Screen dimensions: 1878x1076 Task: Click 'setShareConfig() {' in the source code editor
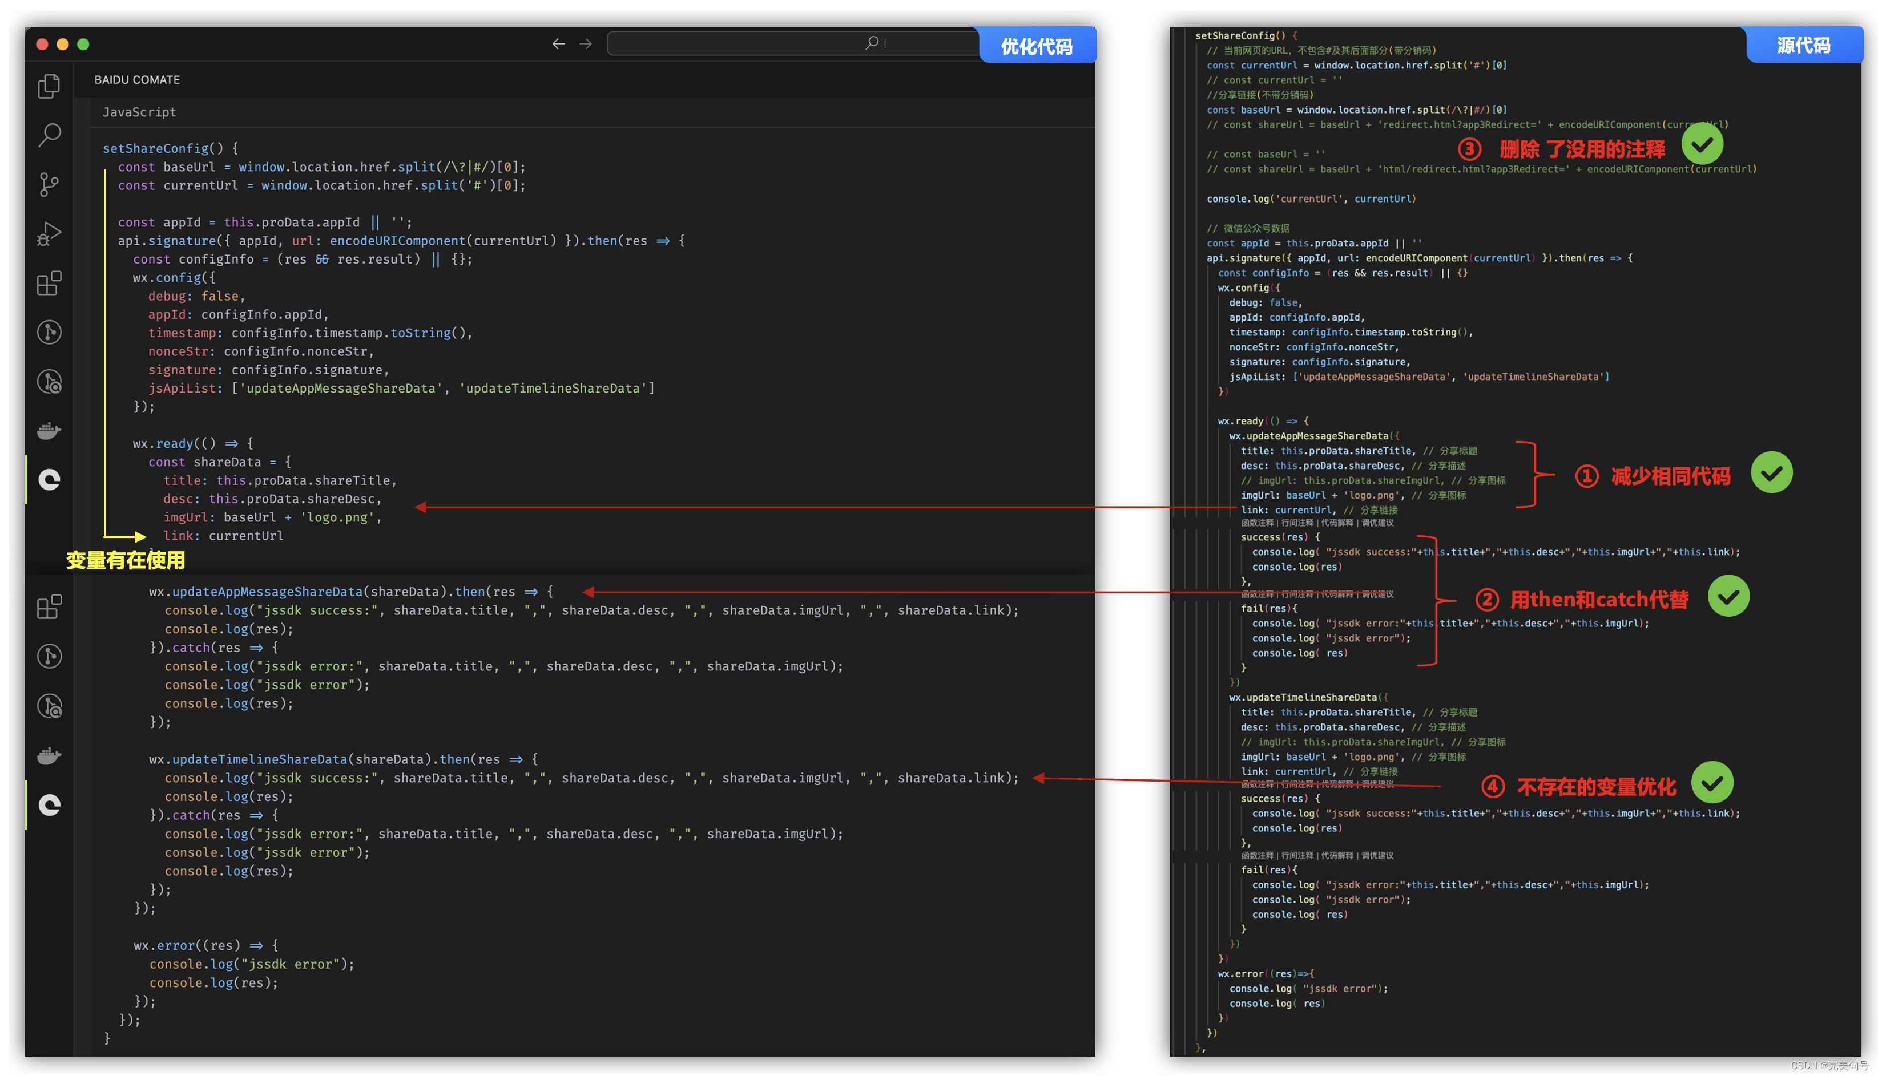(x=1246, y=35)
